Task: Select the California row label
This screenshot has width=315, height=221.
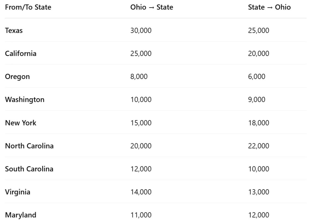Action: 21,53
